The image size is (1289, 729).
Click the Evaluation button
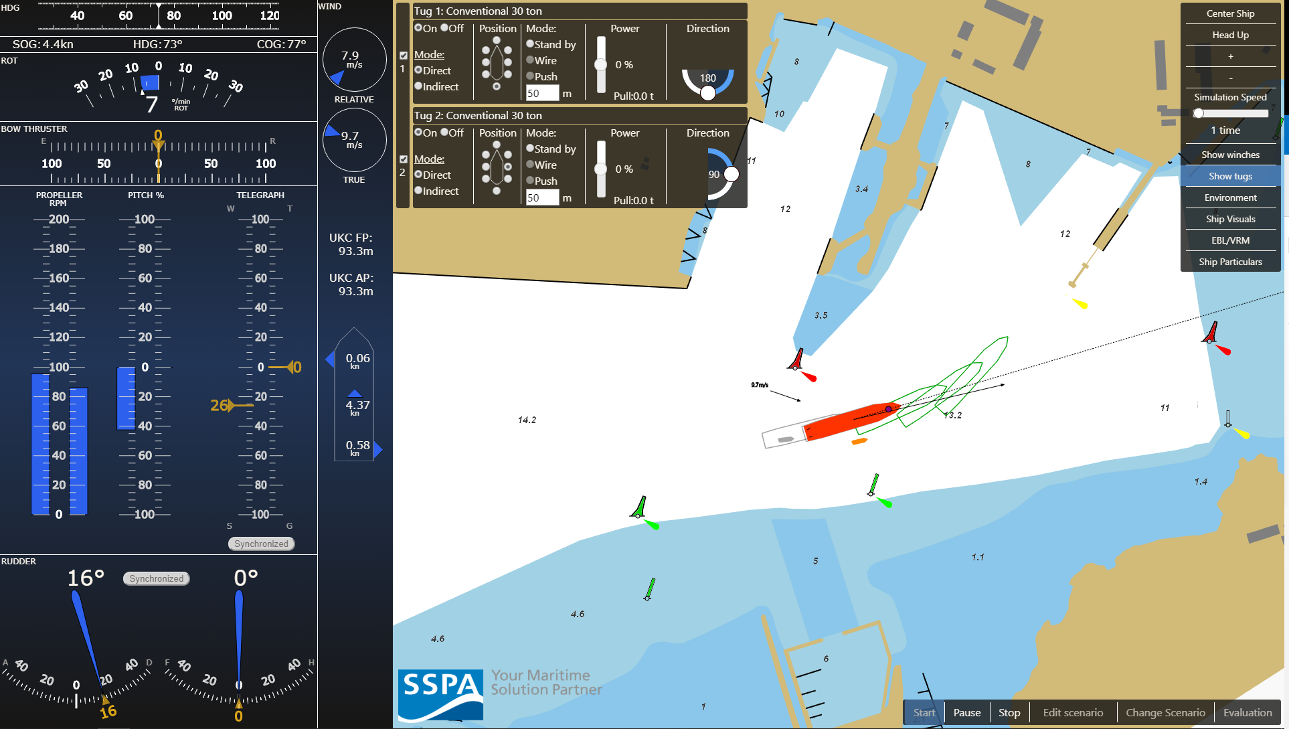point(1247,712)
